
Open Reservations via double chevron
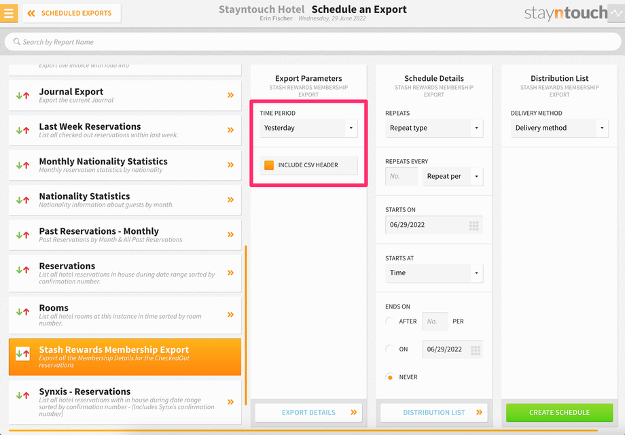(x=230, y=273)
